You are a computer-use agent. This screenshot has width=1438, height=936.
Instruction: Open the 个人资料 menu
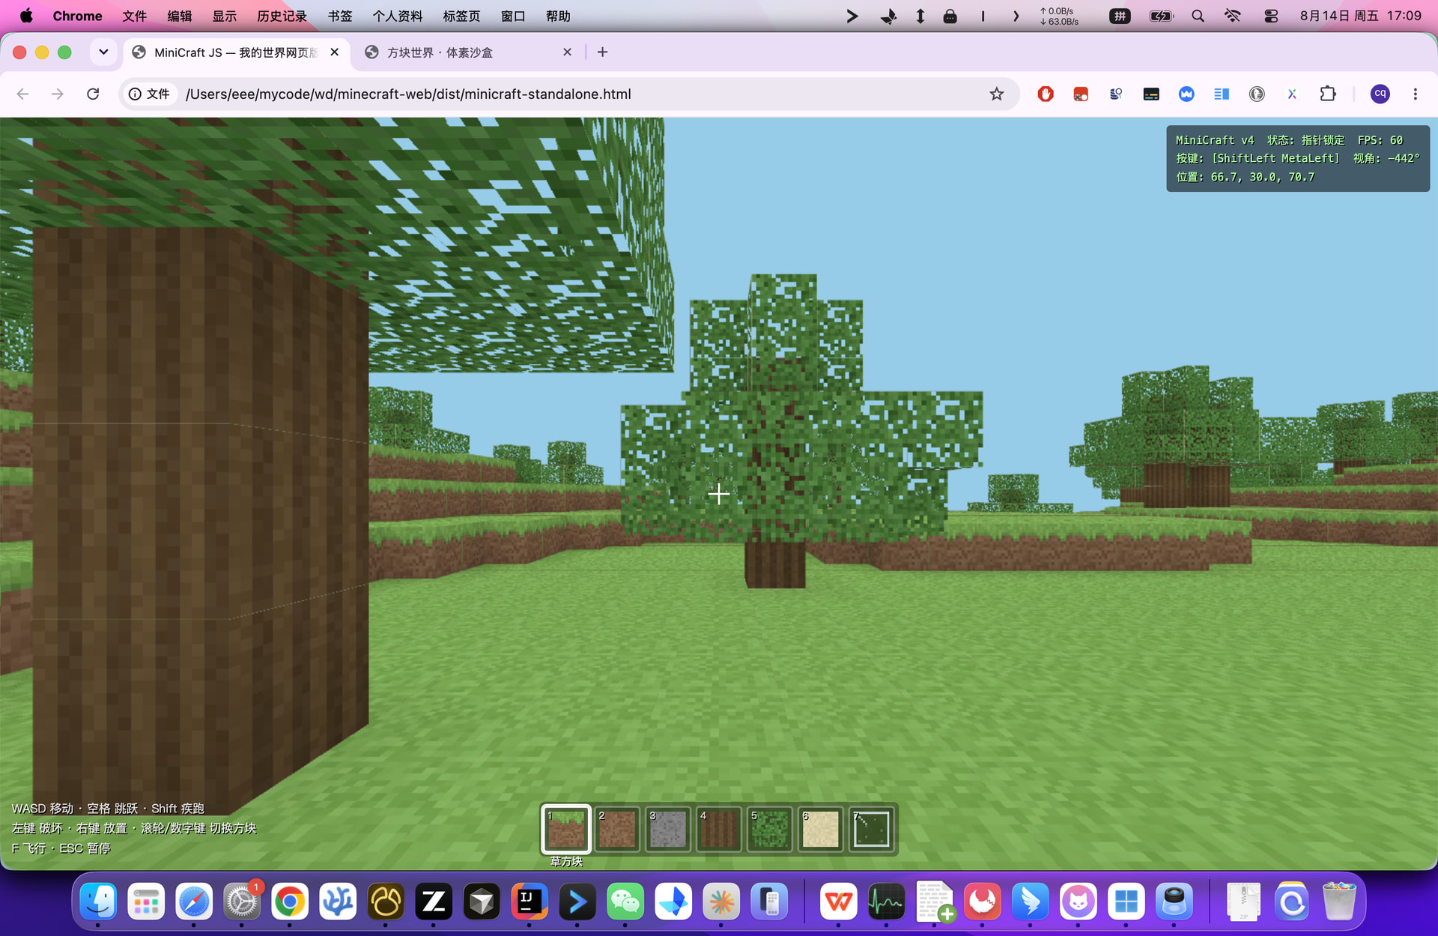pyautogui.click(x=398, y=16)
